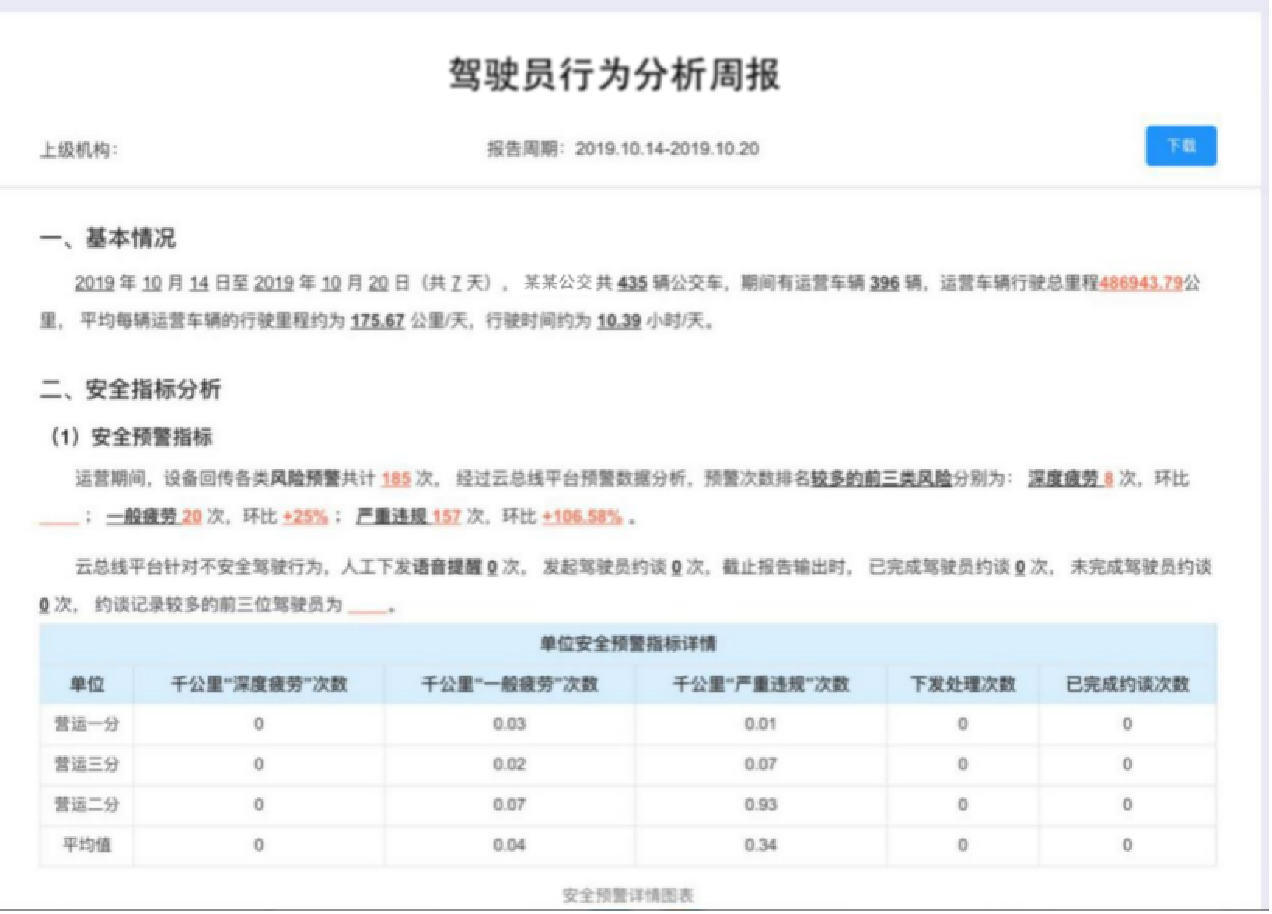Click the daily mileage value 175.67
Image resolution: width=1272 pixels, height=914 pixels.
(377, 321)
